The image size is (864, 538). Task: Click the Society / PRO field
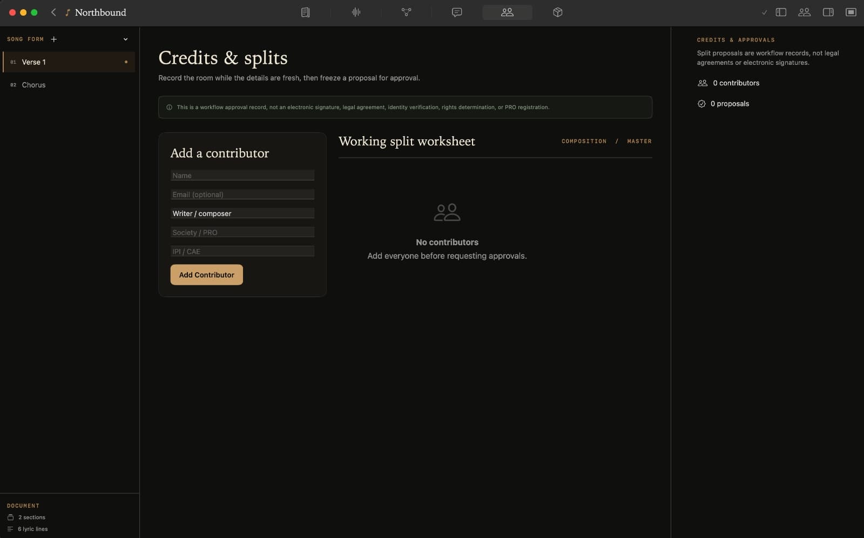coord(242,232)
